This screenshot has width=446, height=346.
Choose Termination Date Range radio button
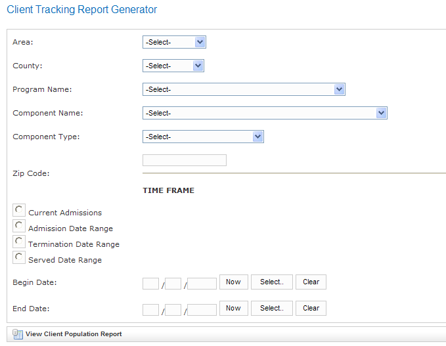pos(19,242)
